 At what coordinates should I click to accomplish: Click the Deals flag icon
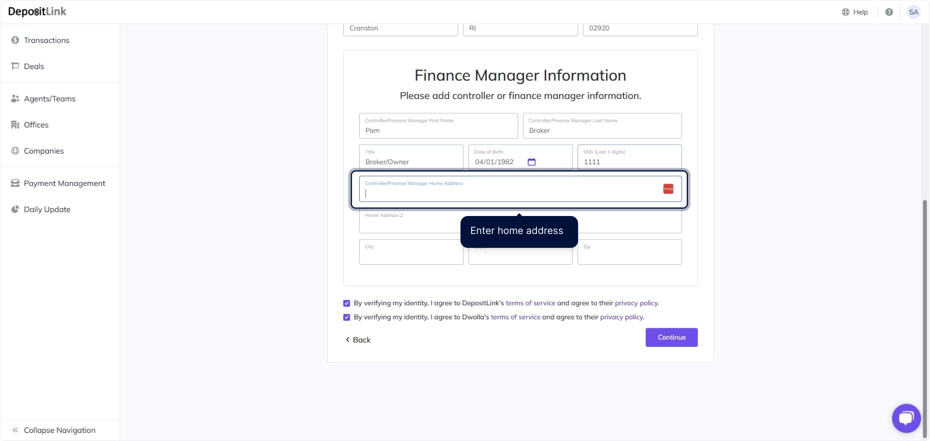pos(15,66)
